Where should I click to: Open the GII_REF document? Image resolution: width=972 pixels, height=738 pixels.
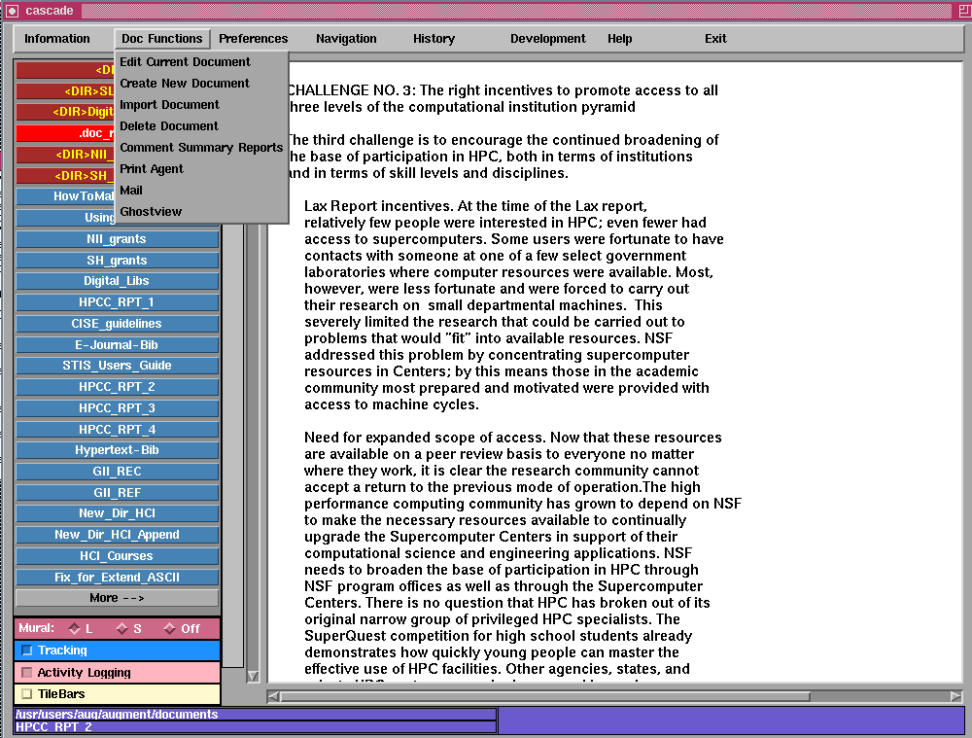(x=118, y=492)
